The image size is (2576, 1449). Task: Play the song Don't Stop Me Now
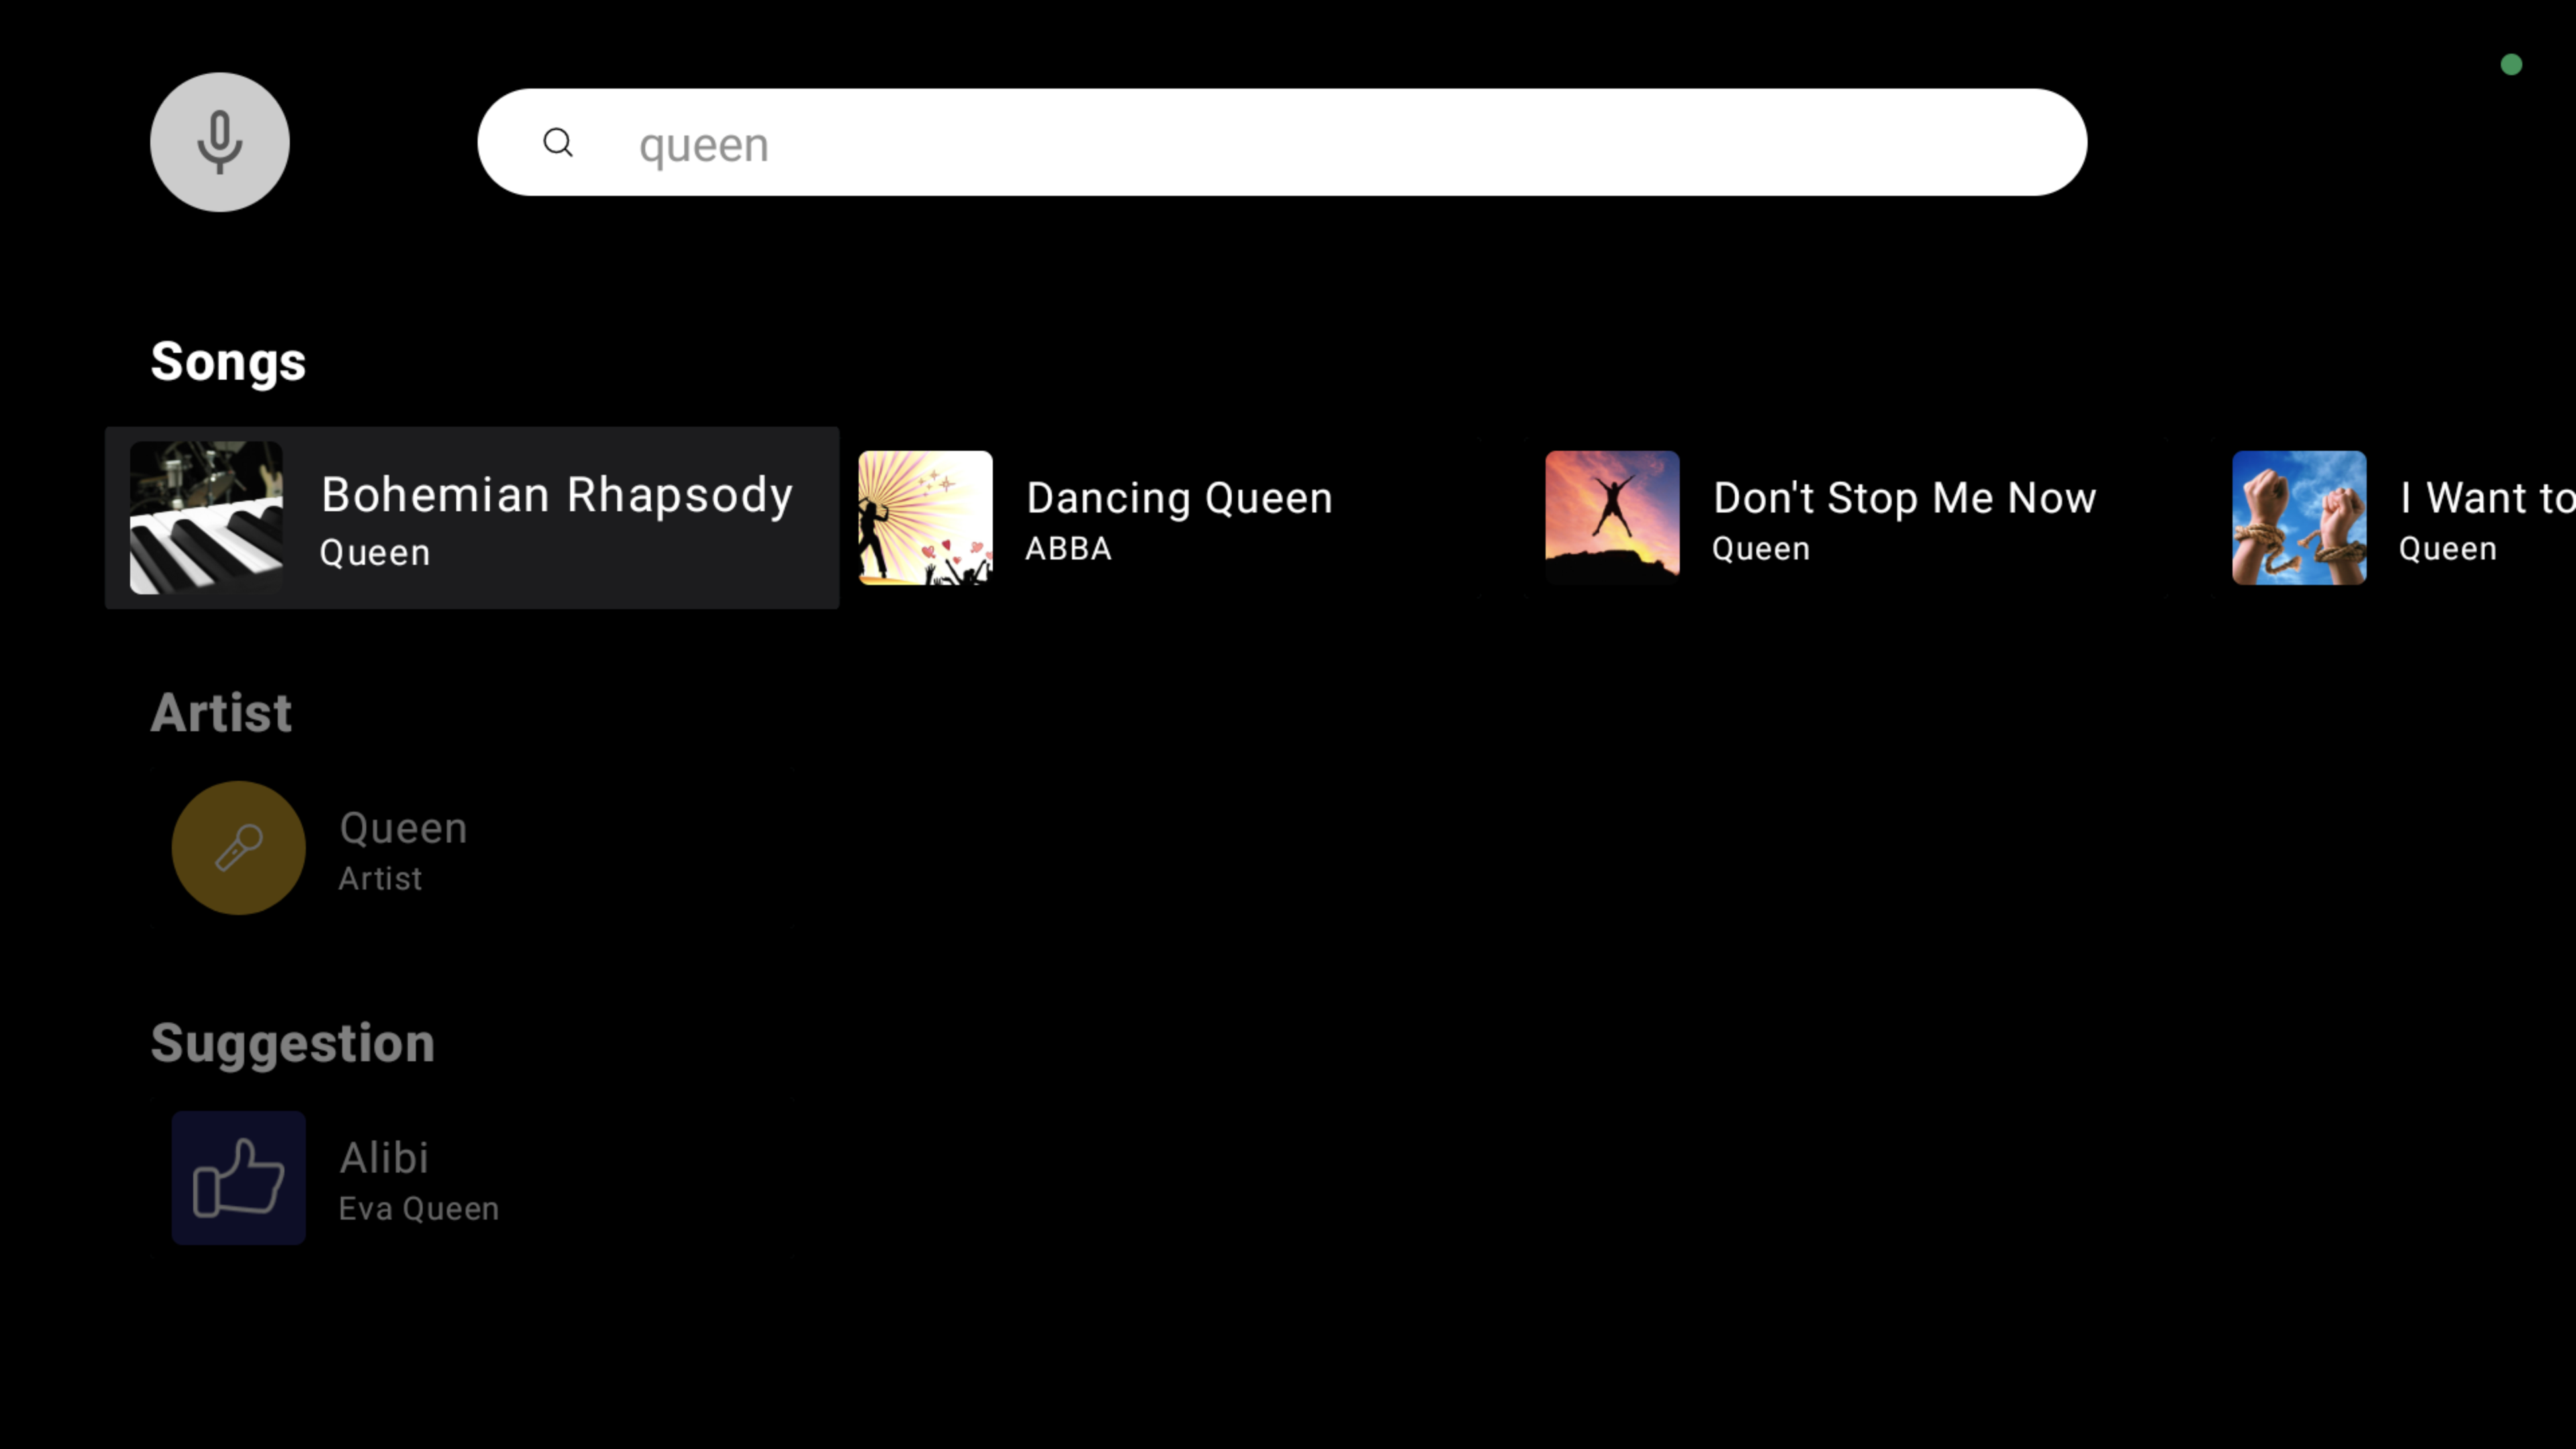tap(1904, 498)
